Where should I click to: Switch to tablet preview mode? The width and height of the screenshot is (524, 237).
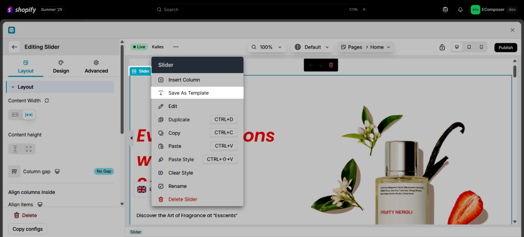coord(469,47)
